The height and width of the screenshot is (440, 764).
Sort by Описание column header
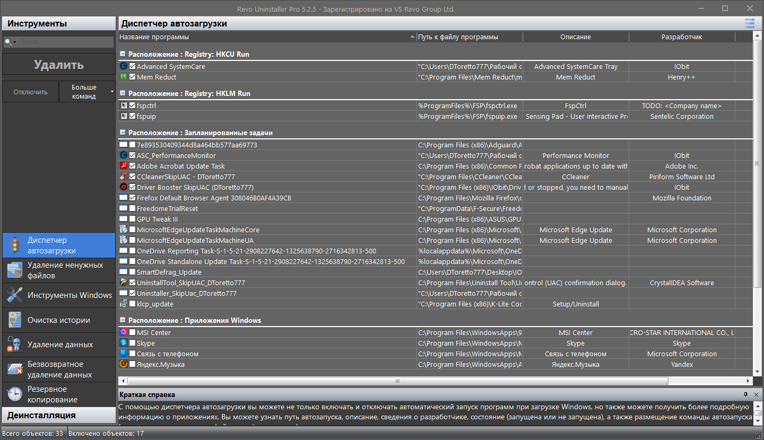pos(576,37)
